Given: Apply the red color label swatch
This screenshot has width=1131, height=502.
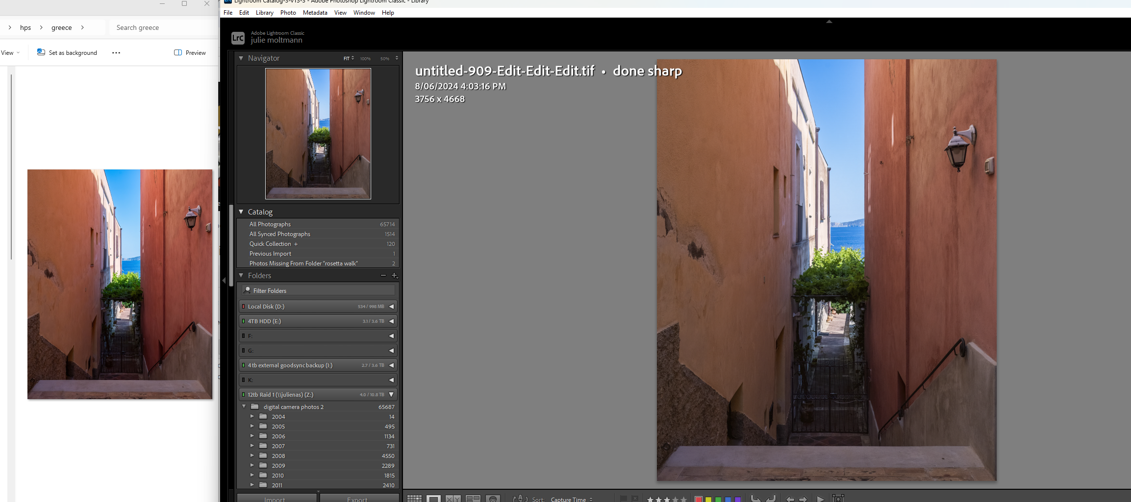Looking at the screenshot, I should click(x=699, y=499).
